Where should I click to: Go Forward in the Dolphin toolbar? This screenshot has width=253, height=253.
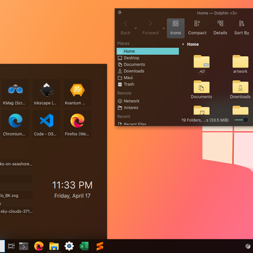(x=151, y=28)
